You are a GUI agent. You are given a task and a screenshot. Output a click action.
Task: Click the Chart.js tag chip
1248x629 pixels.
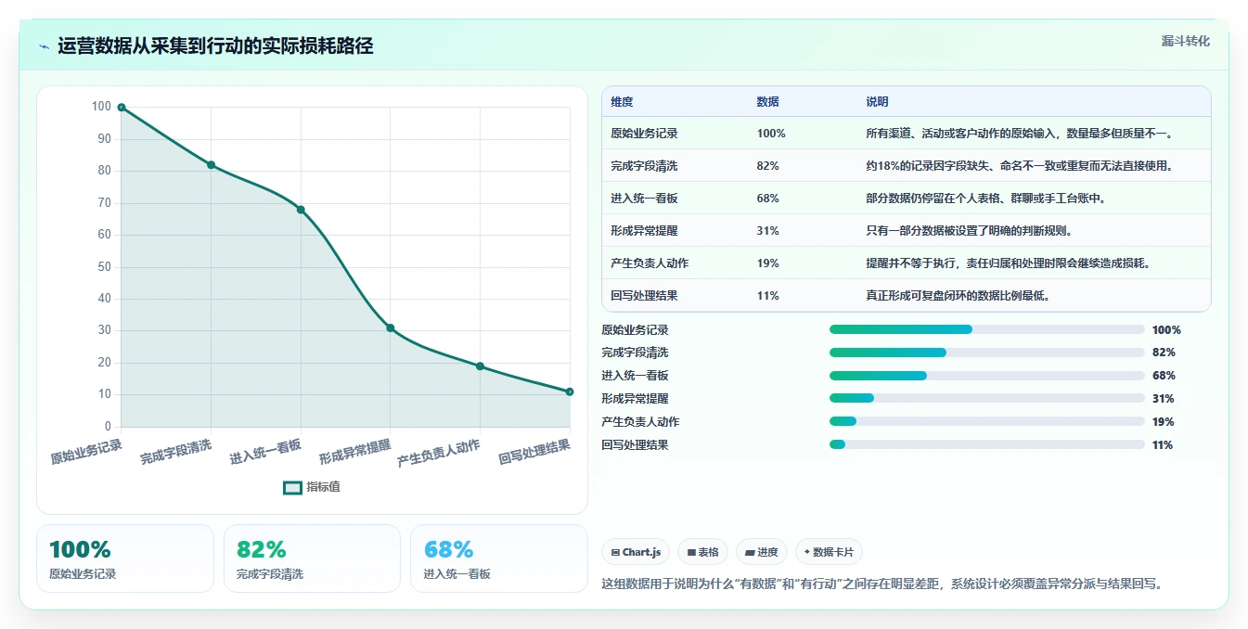[x=636, y=552]
